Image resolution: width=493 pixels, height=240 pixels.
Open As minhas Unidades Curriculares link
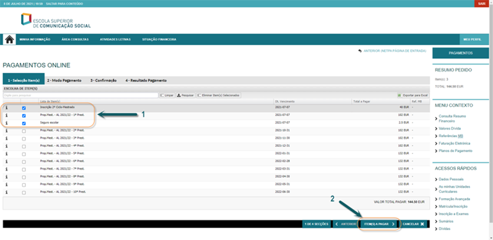click(454, 189)
